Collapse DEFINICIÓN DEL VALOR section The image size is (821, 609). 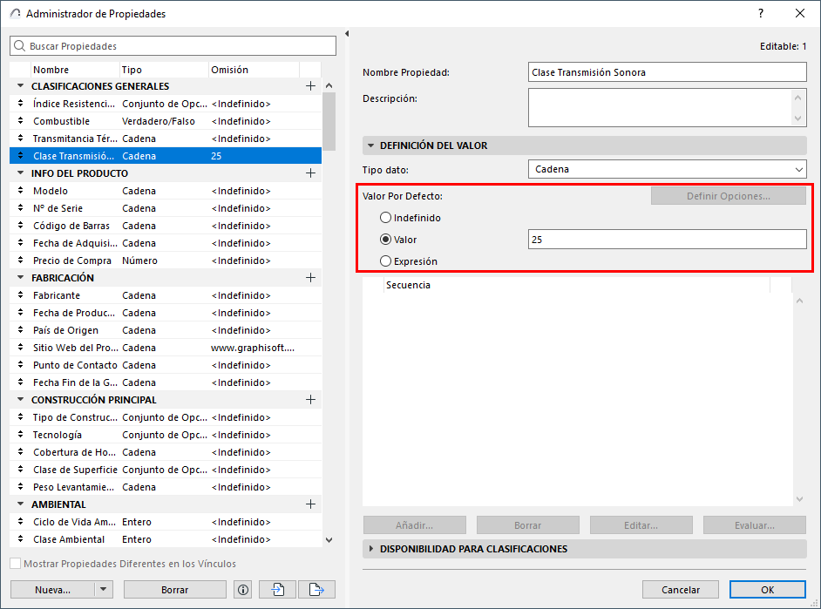[370, 145]
